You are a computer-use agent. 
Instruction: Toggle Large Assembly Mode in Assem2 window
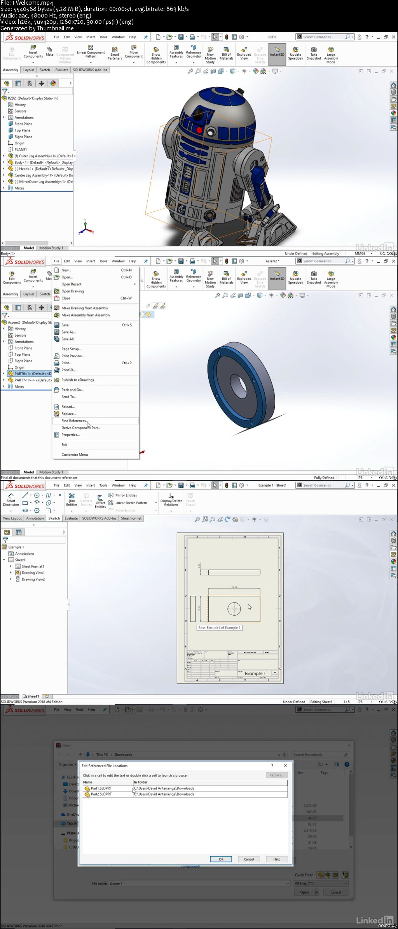[331, 279]
